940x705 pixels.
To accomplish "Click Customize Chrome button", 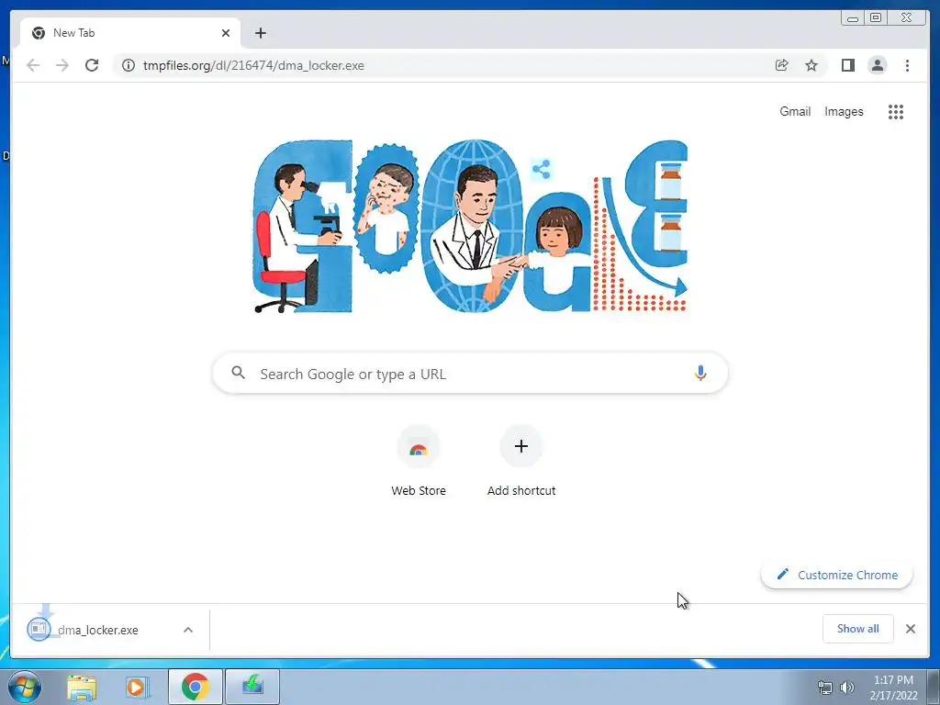I will (x=837, y=575).
